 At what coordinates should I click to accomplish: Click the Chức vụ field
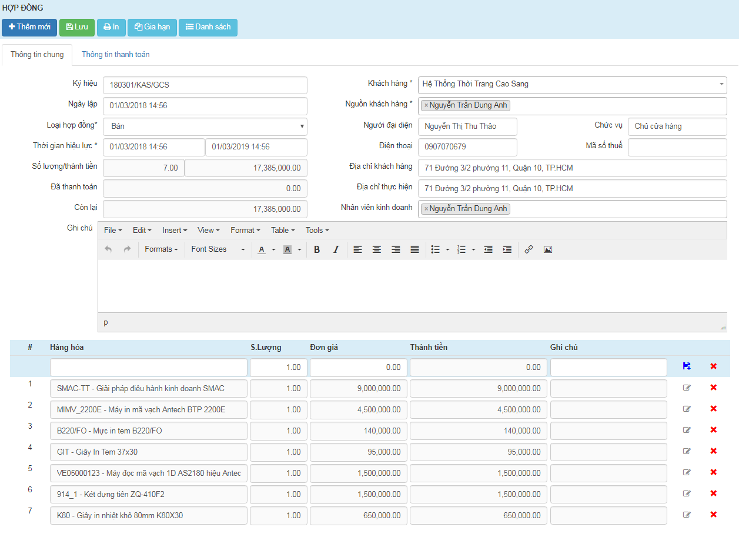point(677,126)
